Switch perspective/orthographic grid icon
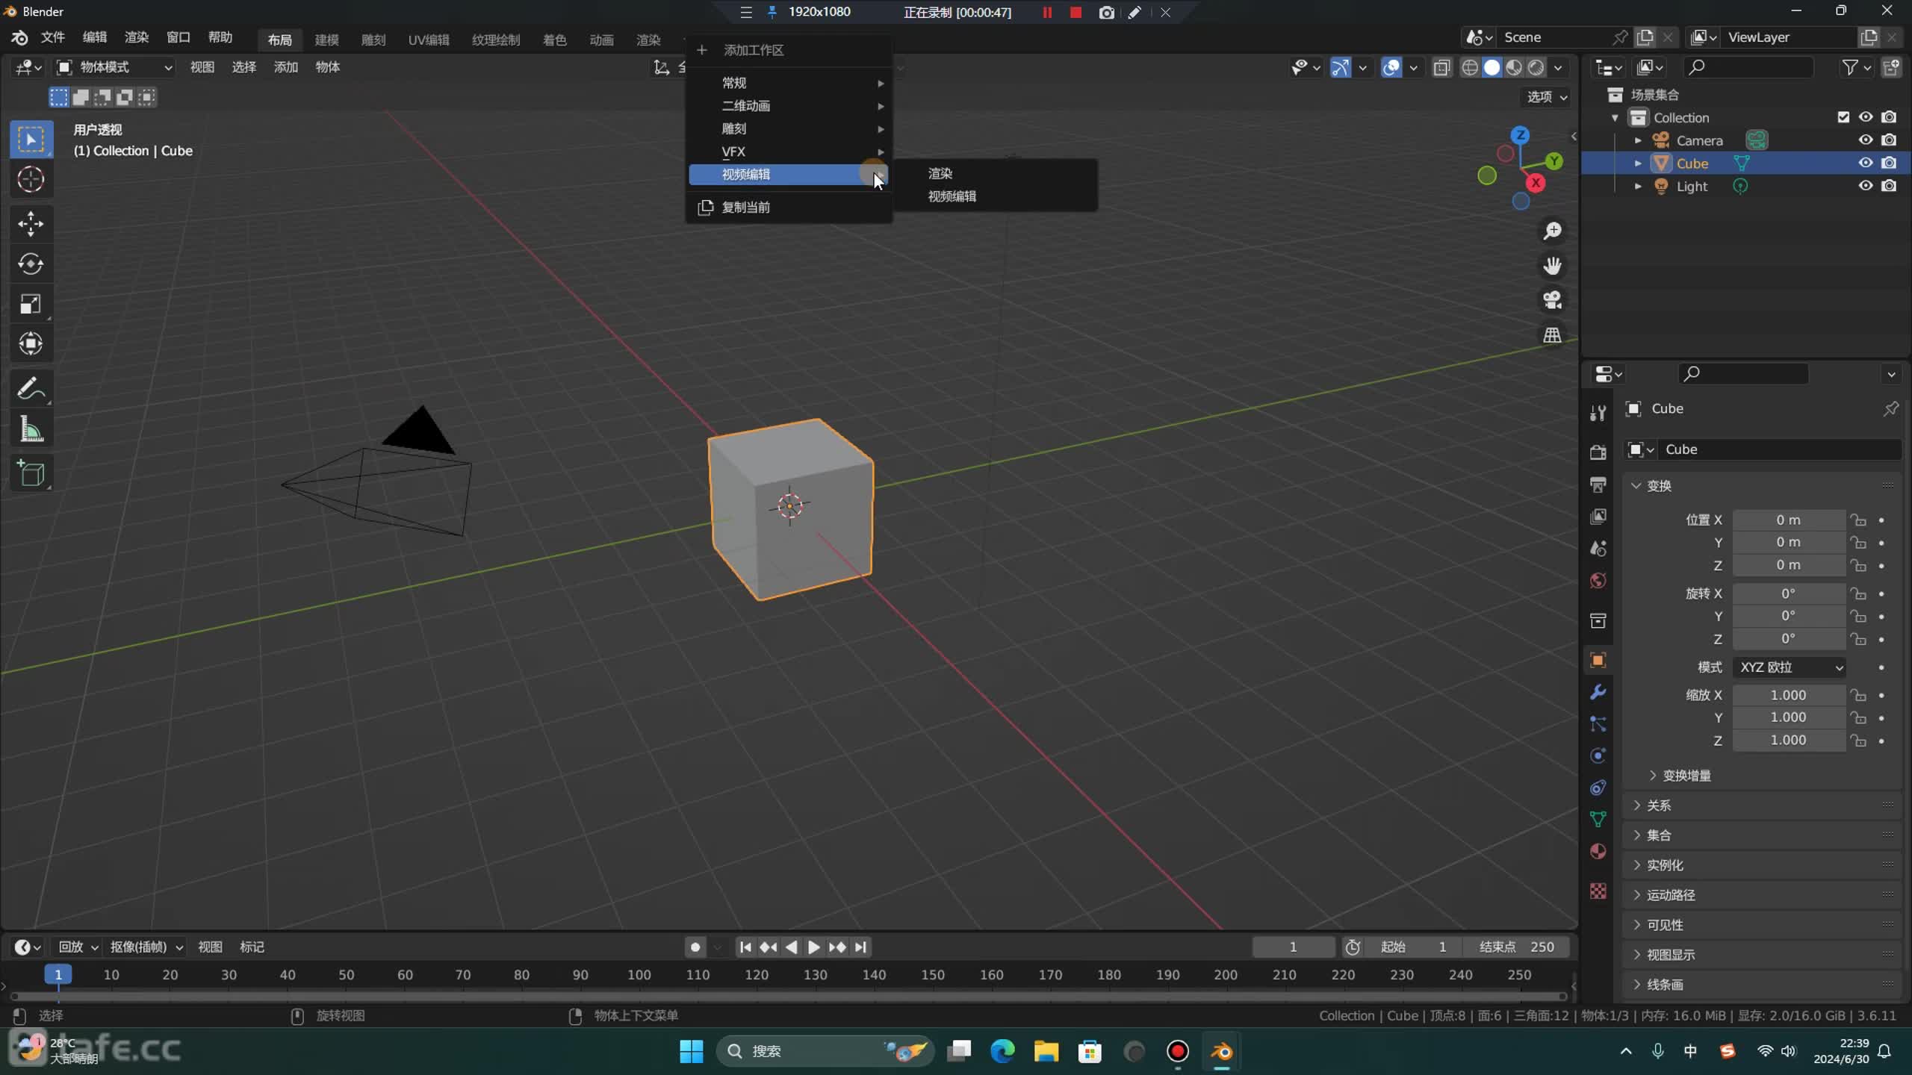This screenshot has width=1912, height=1075. 1552,334
